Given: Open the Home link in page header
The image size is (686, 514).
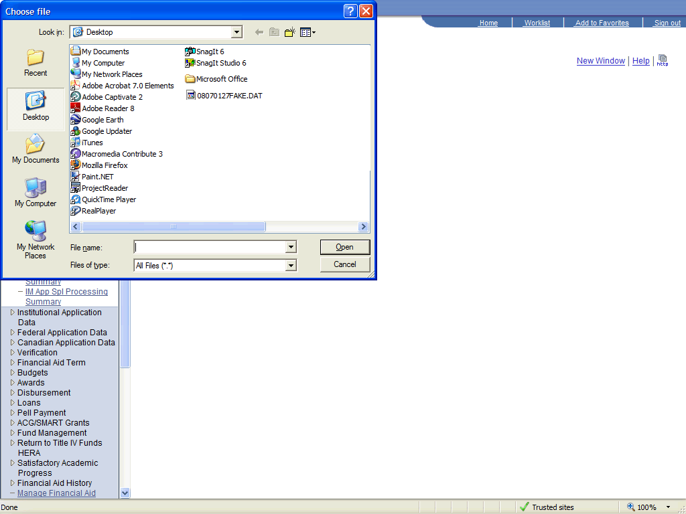Looking at the screenshot, I should point(488,23).
